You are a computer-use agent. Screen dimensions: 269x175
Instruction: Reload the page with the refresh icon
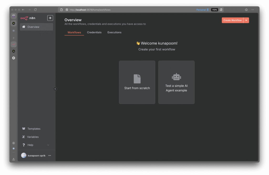(35, 10)
